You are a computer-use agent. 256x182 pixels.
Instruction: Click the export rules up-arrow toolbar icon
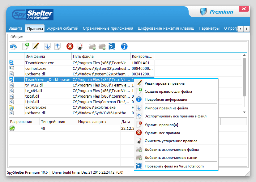tap(58, 47)
